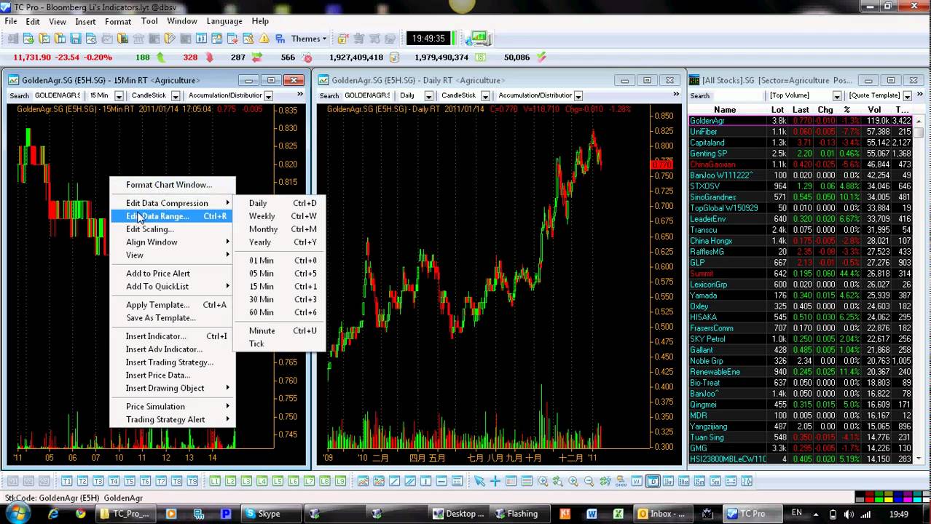931x524 pixels.
Task: Choose Edit Data Range in context menu
Action: click(x=172, y=216)
